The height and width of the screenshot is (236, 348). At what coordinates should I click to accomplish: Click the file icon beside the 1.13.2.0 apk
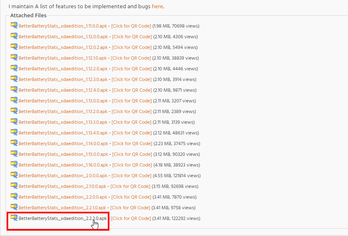(x=14, y=111)
